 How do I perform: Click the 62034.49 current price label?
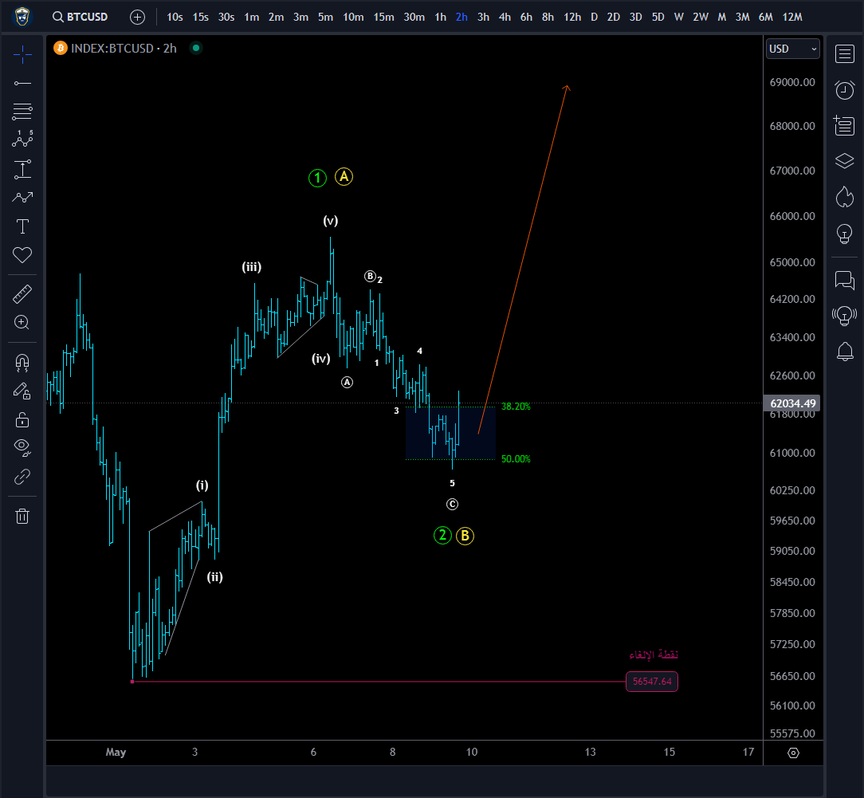point(792,403)
